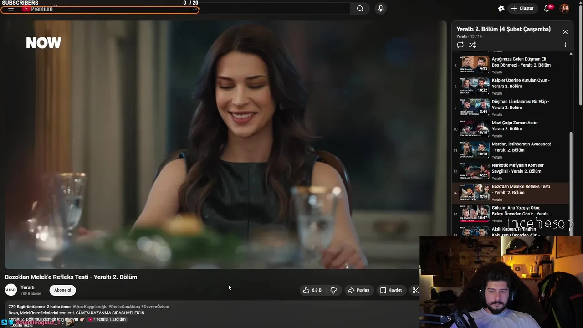Open the Oluştur create button
583x328 pixels.
pyautogui.click(x=523, y=9)
